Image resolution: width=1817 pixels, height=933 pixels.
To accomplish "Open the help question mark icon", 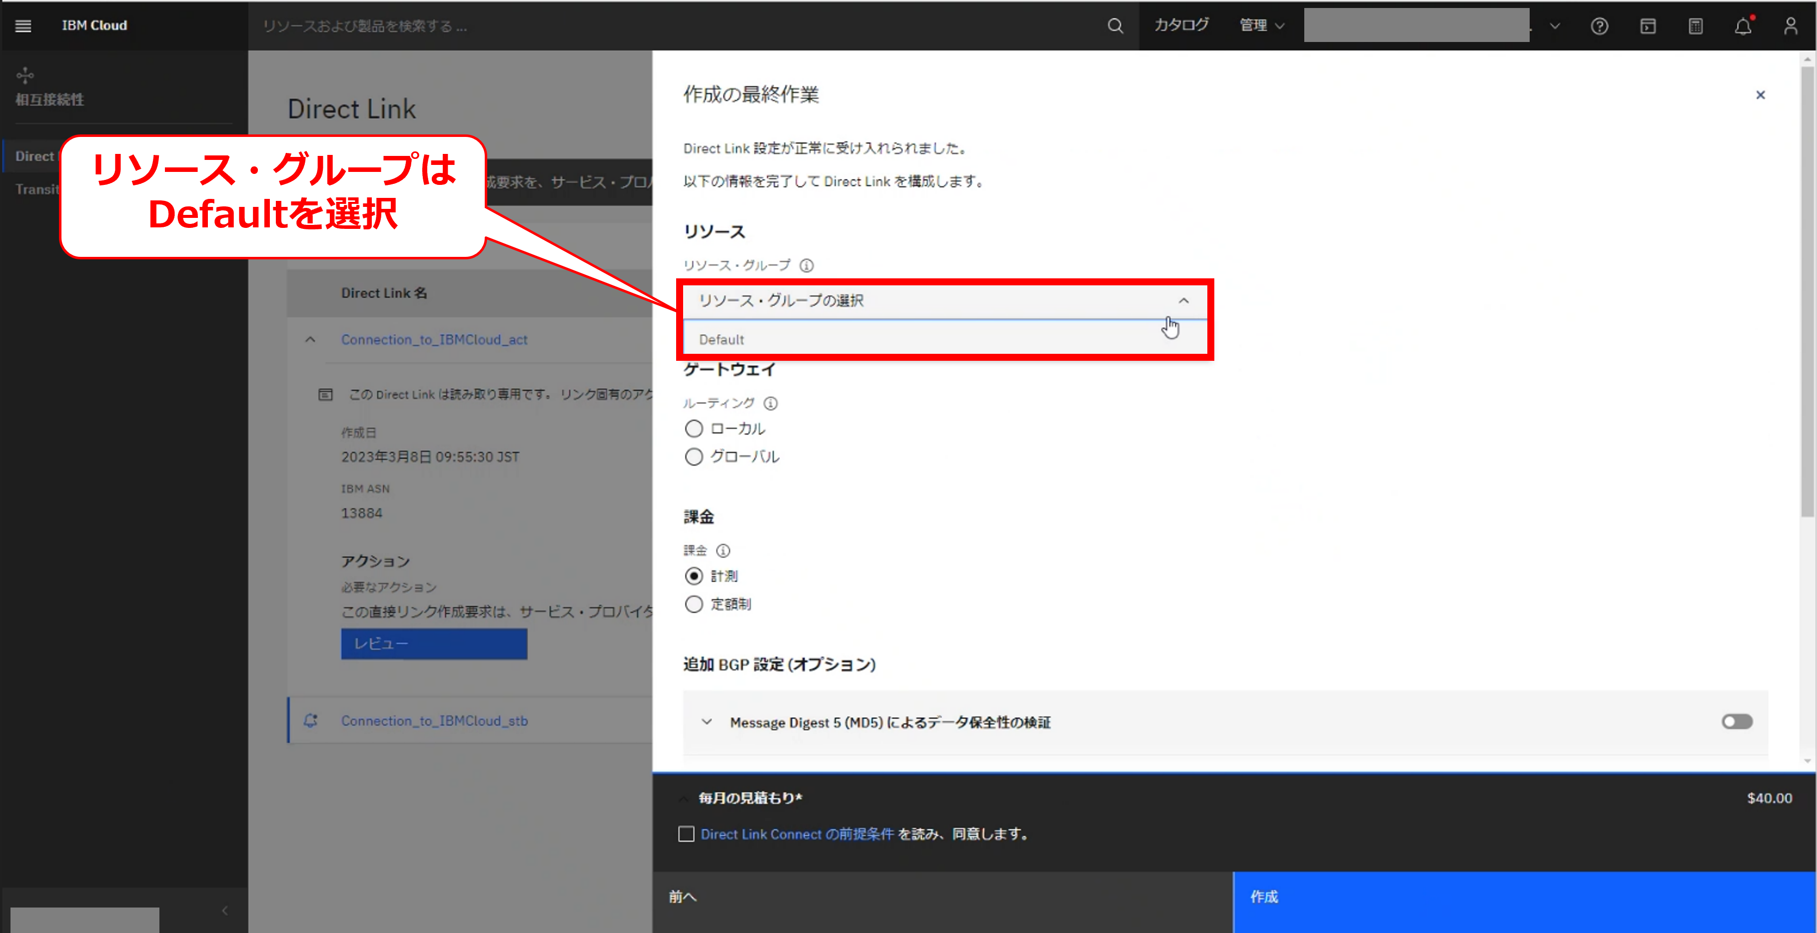I will tap(1599, 26).
